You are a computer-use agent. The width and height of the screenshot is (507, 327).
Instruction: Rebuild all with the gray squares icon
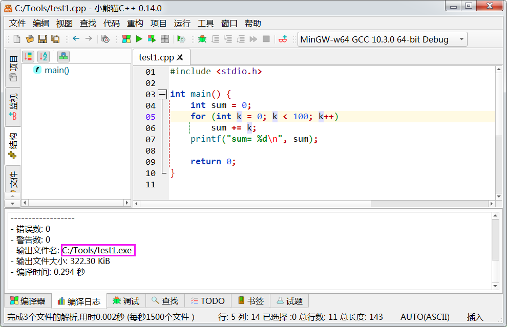165,39
